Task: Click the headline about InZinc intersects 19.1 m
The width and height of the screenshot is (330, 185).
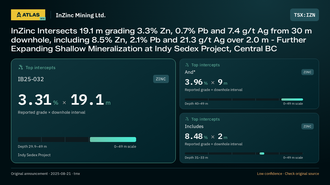Action: 161,40
